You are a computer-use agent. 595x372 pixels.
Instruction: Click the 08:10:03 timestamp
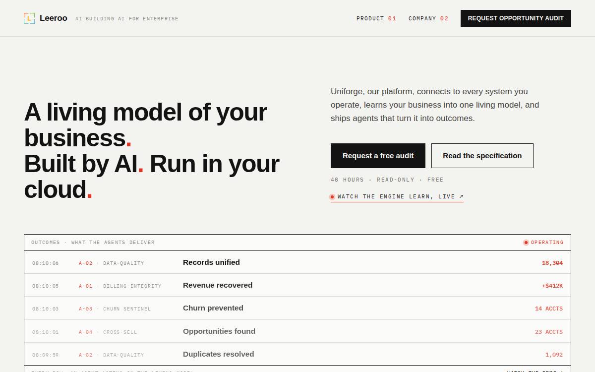pos(45,309)
